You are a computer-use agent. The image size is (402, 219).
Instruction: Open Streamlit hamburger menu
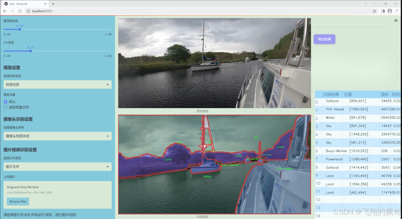pyautogui.click(x=396, y=21)
